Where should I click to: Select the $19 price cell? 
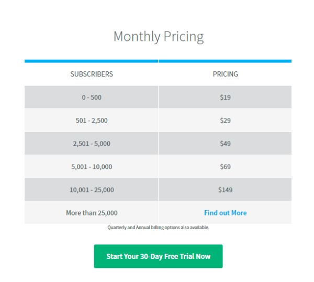(225, 97)
